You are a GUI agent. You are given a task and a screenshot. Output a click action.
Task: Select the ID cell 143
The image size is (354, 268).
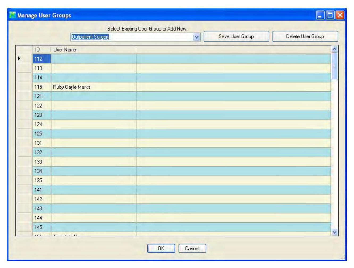(42, 209)
